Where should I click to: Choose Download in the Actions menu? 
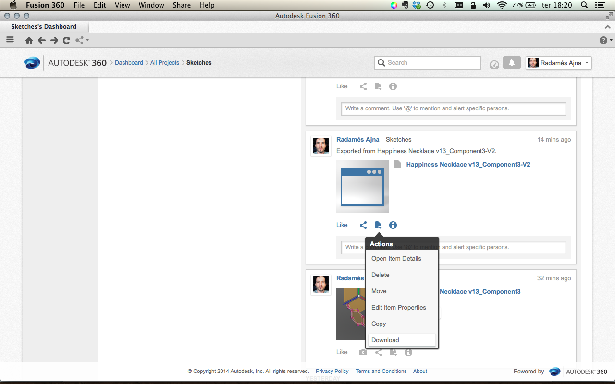(402, 340)
